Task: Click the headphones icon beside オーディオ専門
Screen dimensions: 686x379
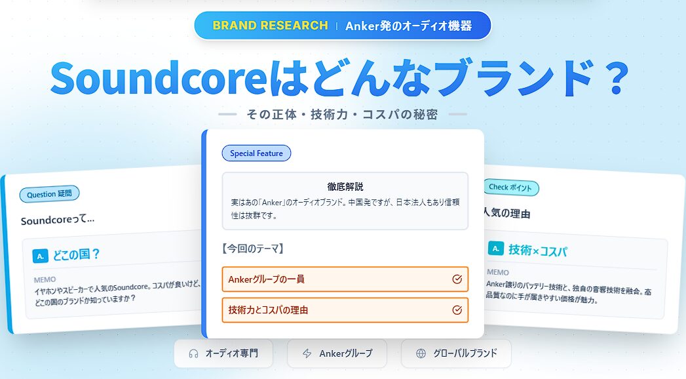Action: click(193, 353)
